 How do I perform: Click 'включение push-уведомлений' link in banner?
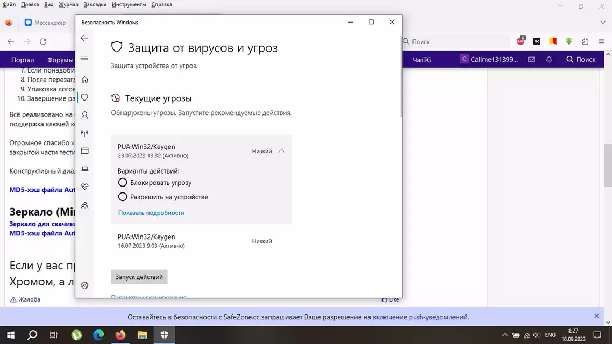pos(421,317)
